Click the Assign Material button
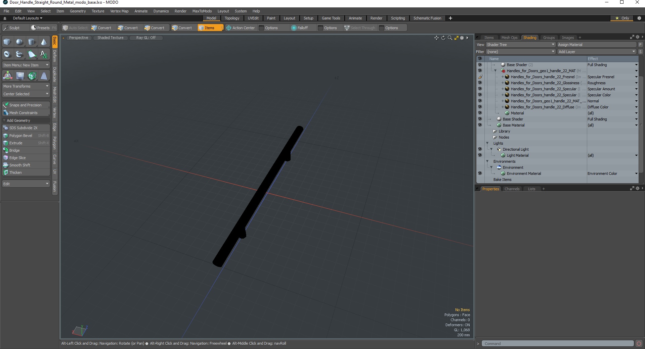The image size is (645, 349). [x=597, y=45]
